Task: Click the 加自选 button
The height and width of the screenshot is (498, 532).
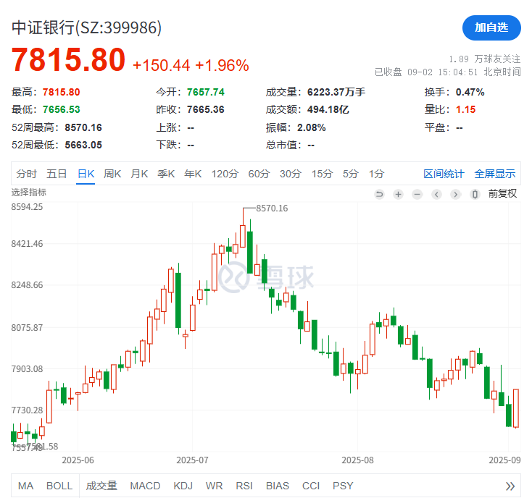Action: pyautogui.click(x=491, y=28)
